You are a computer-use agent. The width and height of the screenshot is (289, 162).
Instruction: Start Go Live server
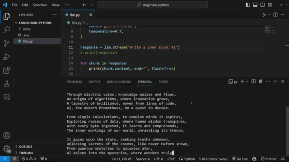pyautogui.click(x=240, y=159)
